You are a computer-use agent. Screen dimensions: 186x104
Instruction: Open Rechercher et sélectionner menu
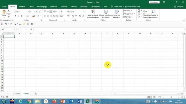coord(153,14)
